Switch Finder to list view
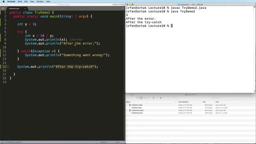Viewport: 256px width, 144px height. 141,98
